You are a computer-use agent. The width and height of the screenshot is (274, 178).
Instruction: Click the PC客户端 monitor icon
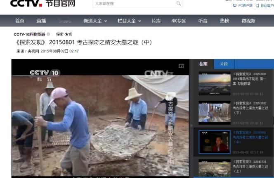pyautogui.click(x=235, y=6)
